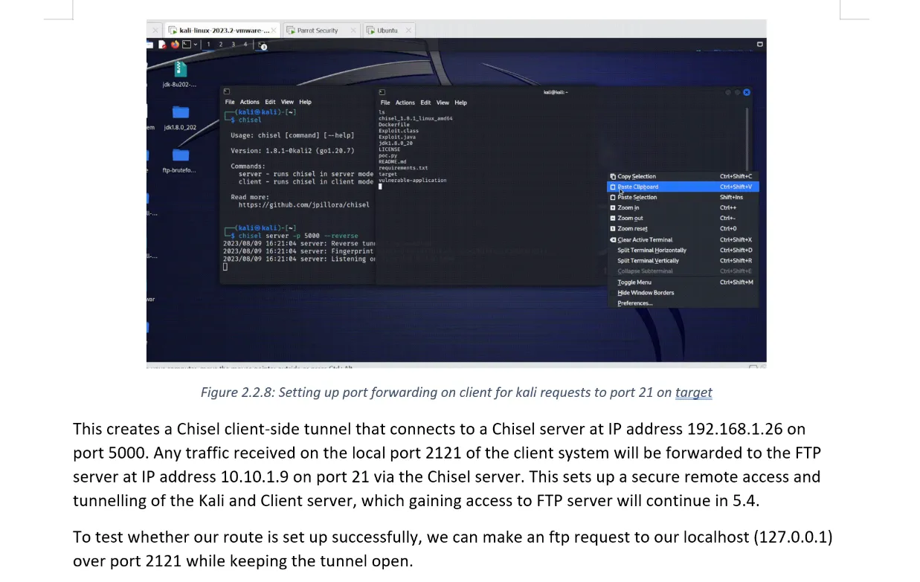The height and width of the screenshot is (582, 920).
Task: Close the right kali@kali terminal window
Action: (x=747, y=92)
